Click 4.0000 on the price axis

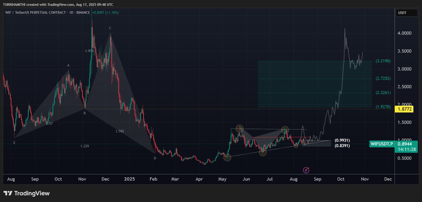404,33
